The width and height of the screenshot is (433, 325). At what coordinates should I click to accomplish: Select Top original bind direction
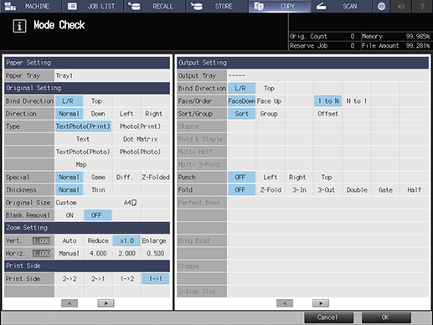click(97, 101)
